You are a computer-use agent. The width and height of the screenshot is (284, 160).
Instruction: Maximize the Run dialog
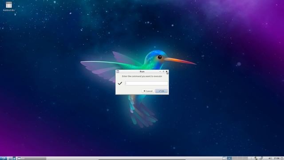point(163,72)
